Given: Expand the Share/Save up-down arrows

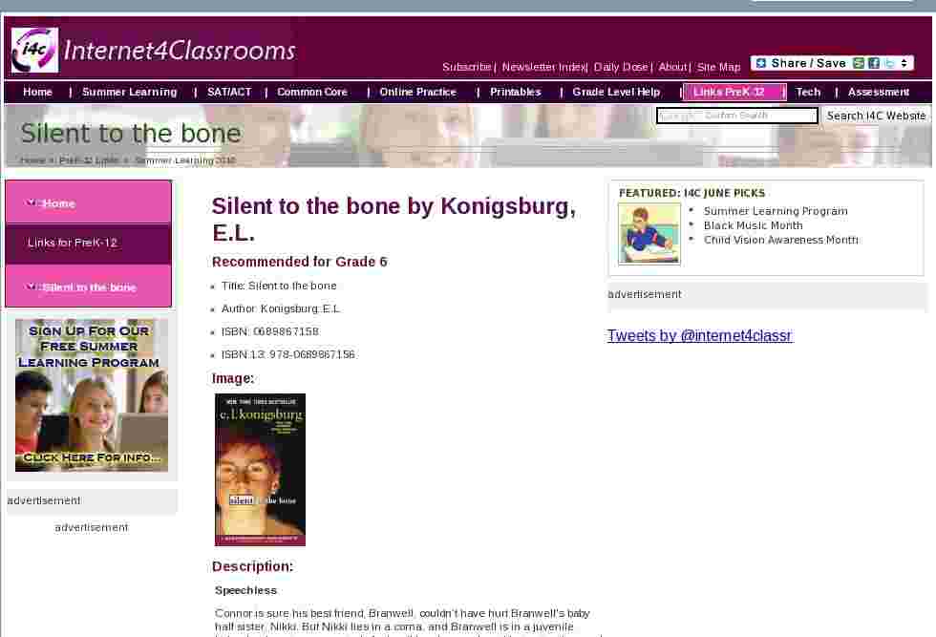Looking at the screenshot, I should pos(904,63).
